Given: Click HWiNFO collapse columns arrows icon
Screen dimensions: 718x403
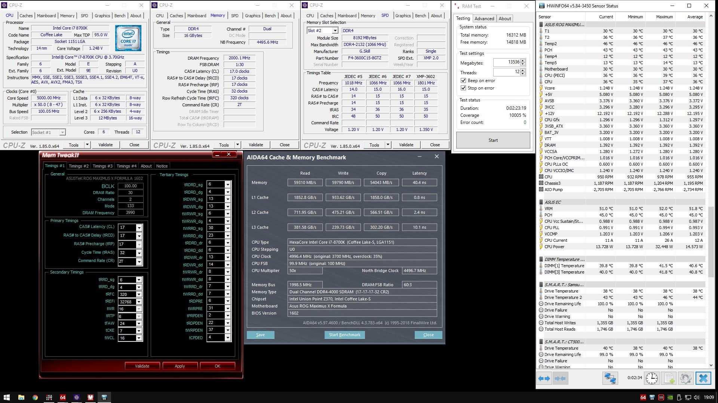Looking at the screenshot, I should pos(560,378).
